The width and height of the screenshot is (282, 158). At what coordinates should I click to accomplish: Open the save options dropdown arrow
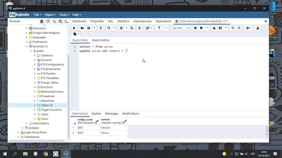pyautogui.click(x=94, y=28)
